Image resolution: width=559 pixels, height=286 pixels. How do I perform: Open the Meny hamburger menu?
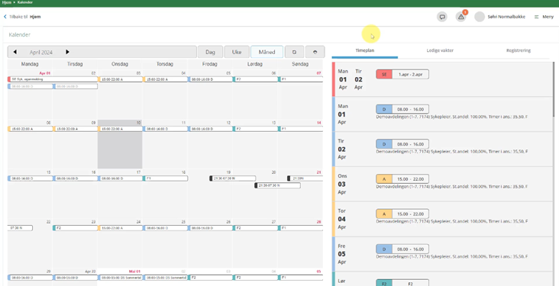click(544, 17)
